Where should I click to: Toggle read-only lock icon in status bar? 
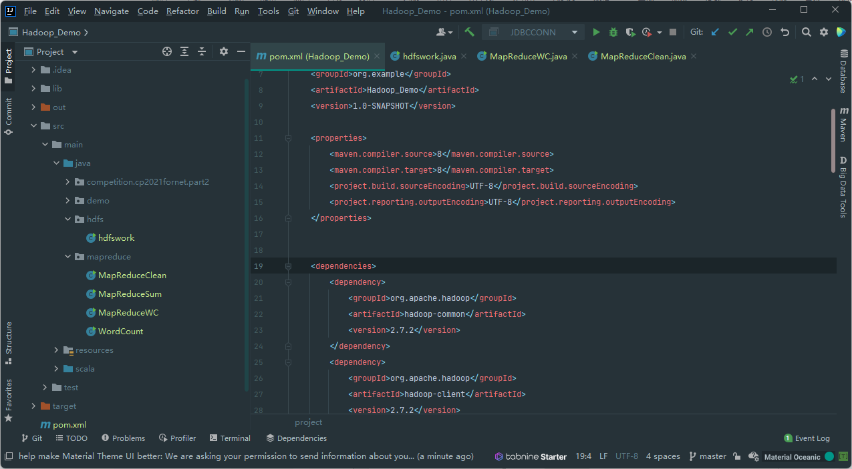click(x=736, y=456)
